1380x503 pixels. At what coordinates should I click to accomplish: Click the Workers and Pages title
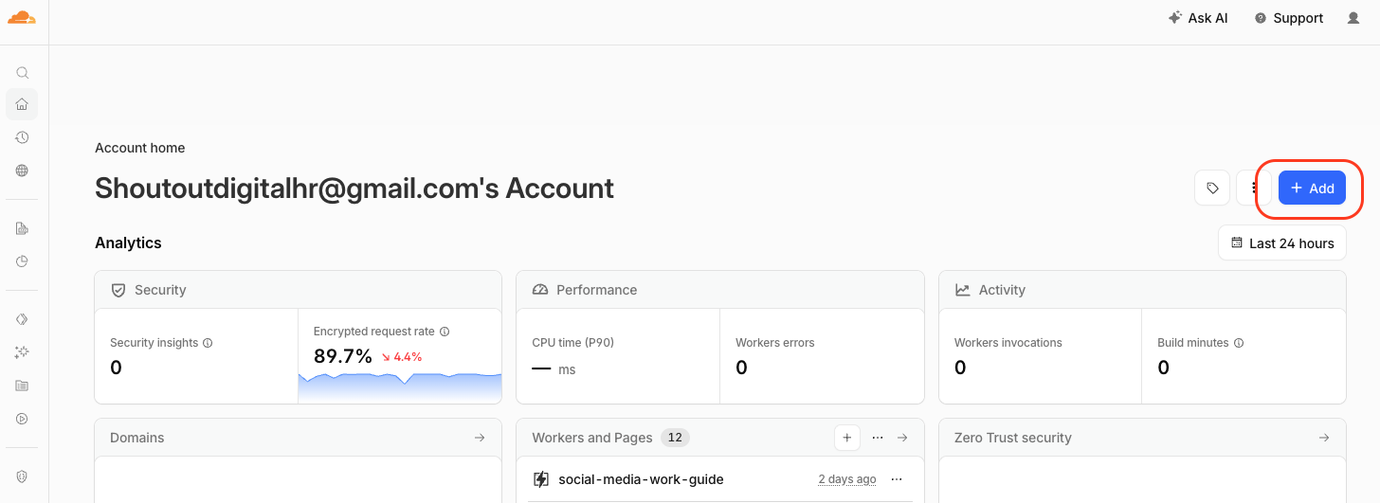point(592,438)
